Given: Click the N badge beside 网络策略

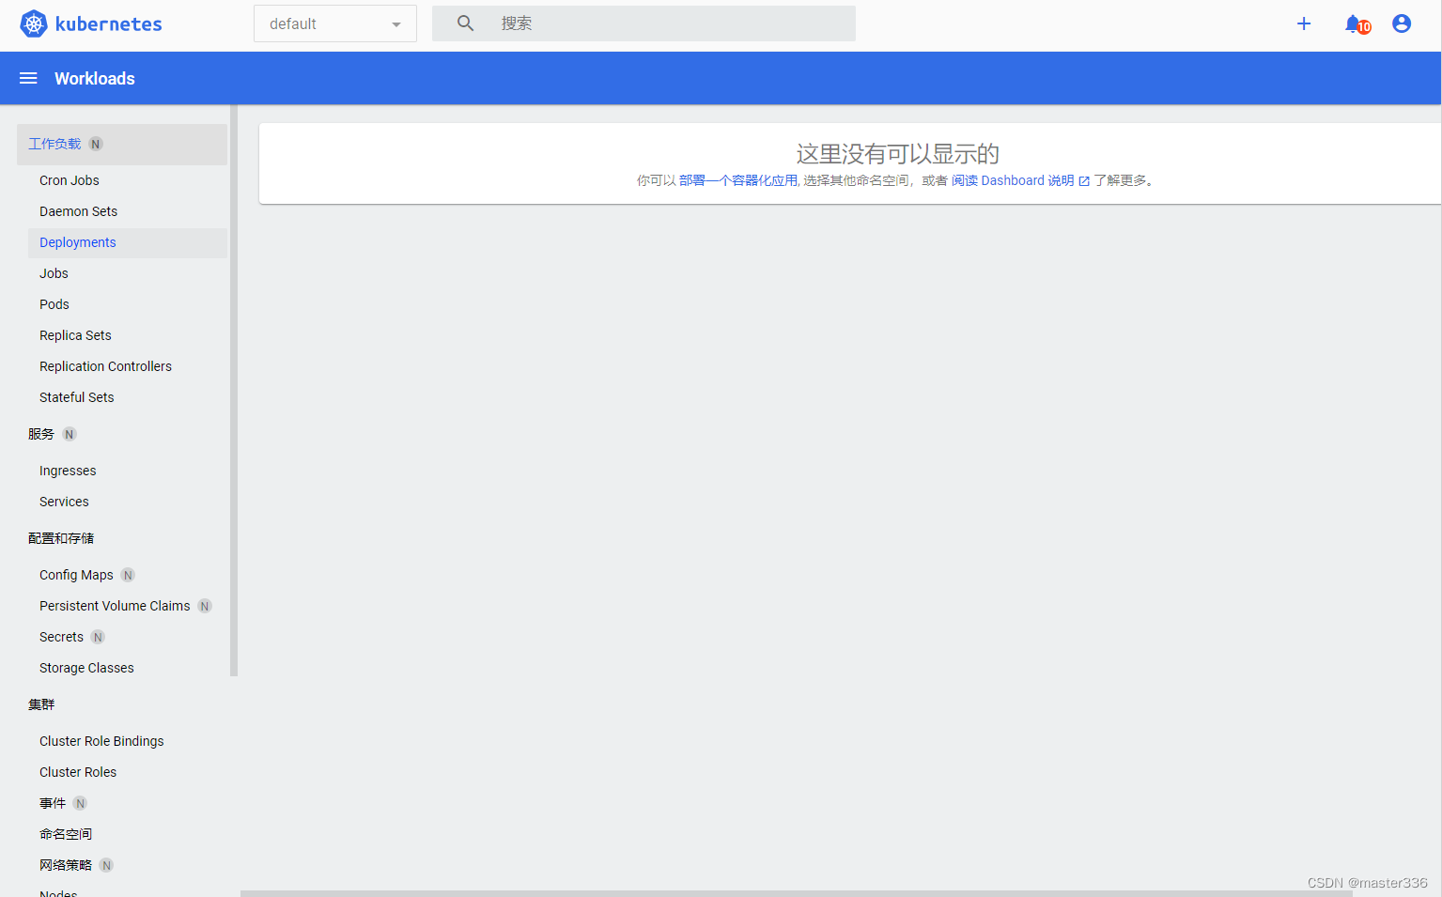Looking at the screenshot, I should coord(106,865).
